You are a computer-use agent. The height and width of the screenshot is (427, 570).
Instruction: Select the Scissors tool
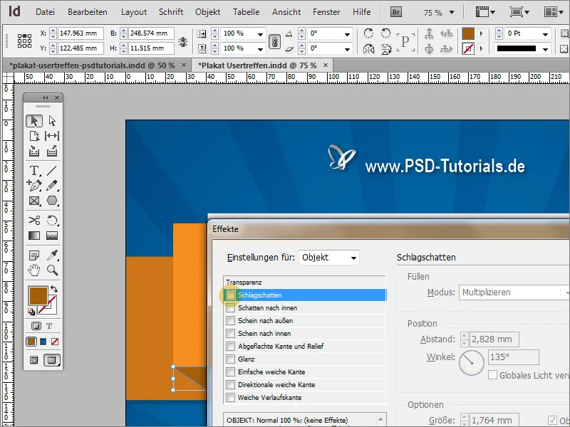pos(34,221)
